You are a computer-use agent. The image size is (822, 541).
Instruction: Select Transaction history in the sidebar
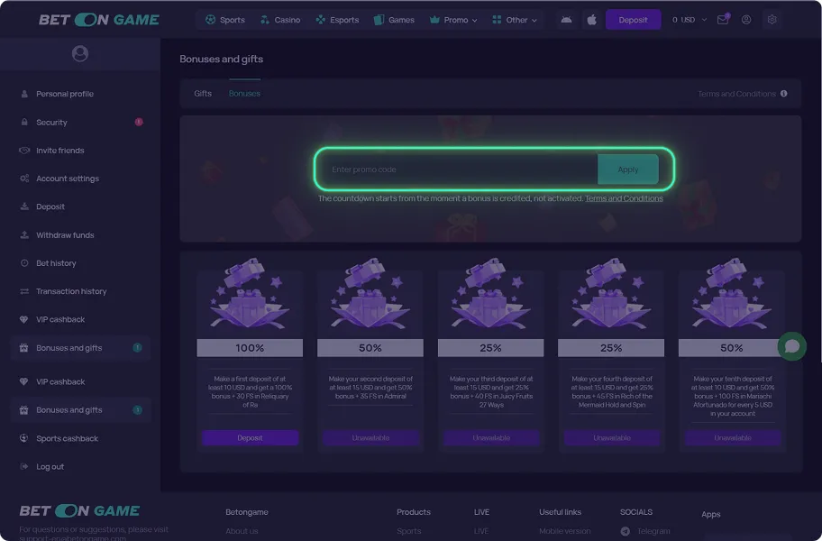[71, 290]
